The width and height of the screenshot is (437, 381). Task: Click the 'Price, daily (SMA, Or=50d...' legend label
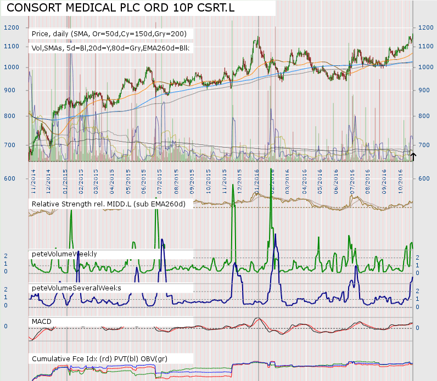pyautogui.click(x=109, y=34)
